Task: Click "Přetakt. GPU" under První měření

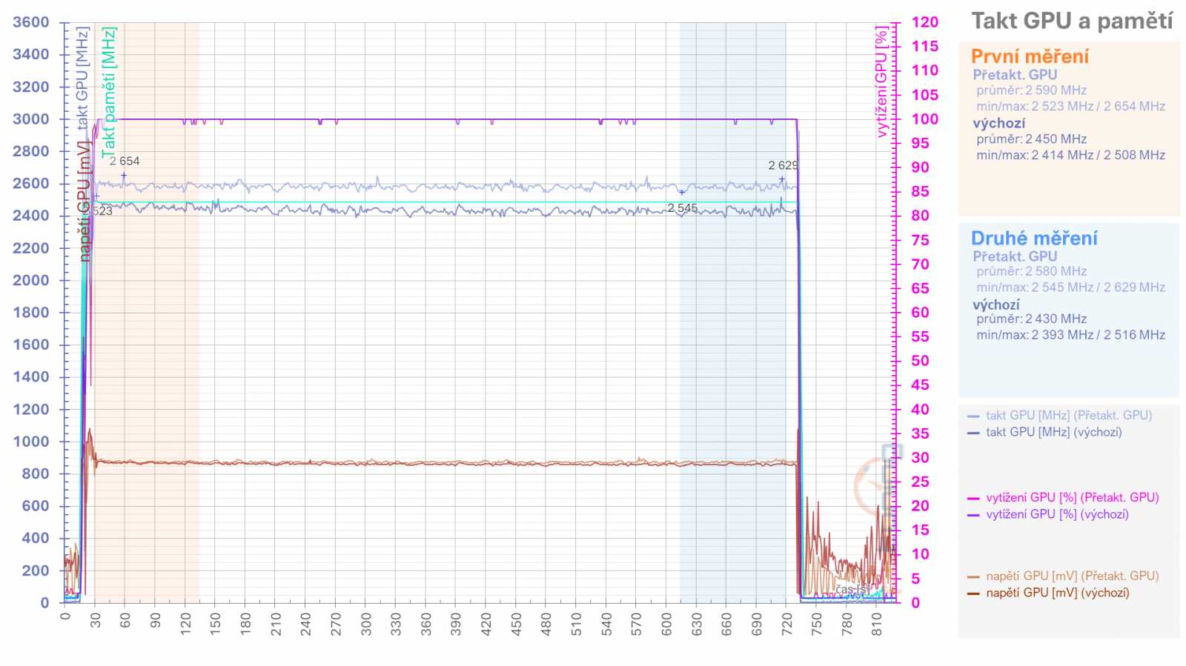Action: tap(1015, 75)
